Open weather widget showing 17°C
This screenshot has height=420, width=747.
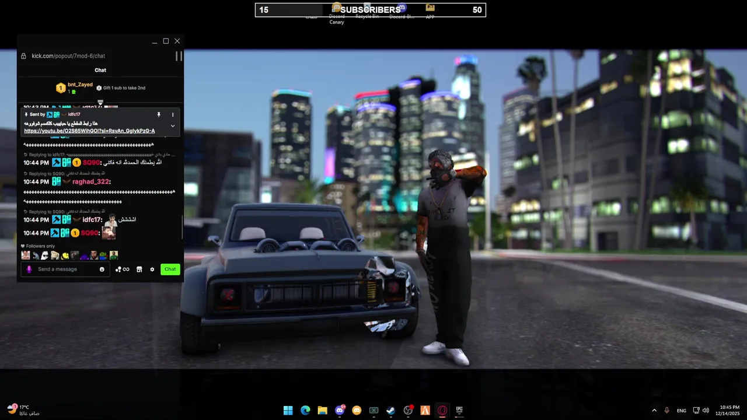coord(23,410)
